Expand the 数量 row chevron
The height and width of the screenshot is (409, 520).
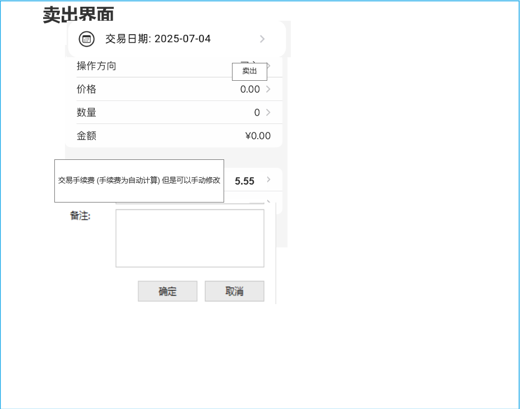(268, 112)
